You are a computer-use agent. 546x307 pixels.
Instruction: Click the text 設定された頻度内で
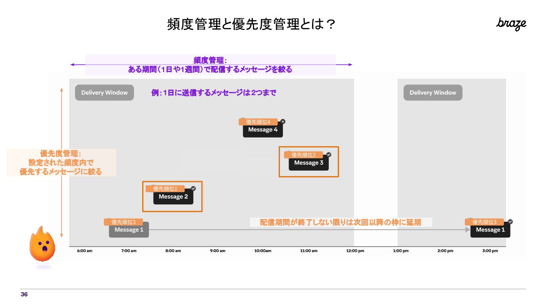pyautogui.click(x=61, y=163)
